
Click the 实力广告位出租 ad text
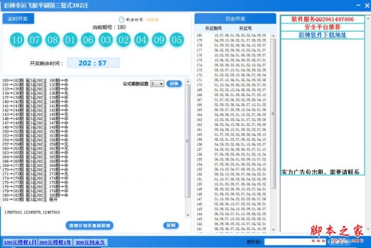[320, 172]
